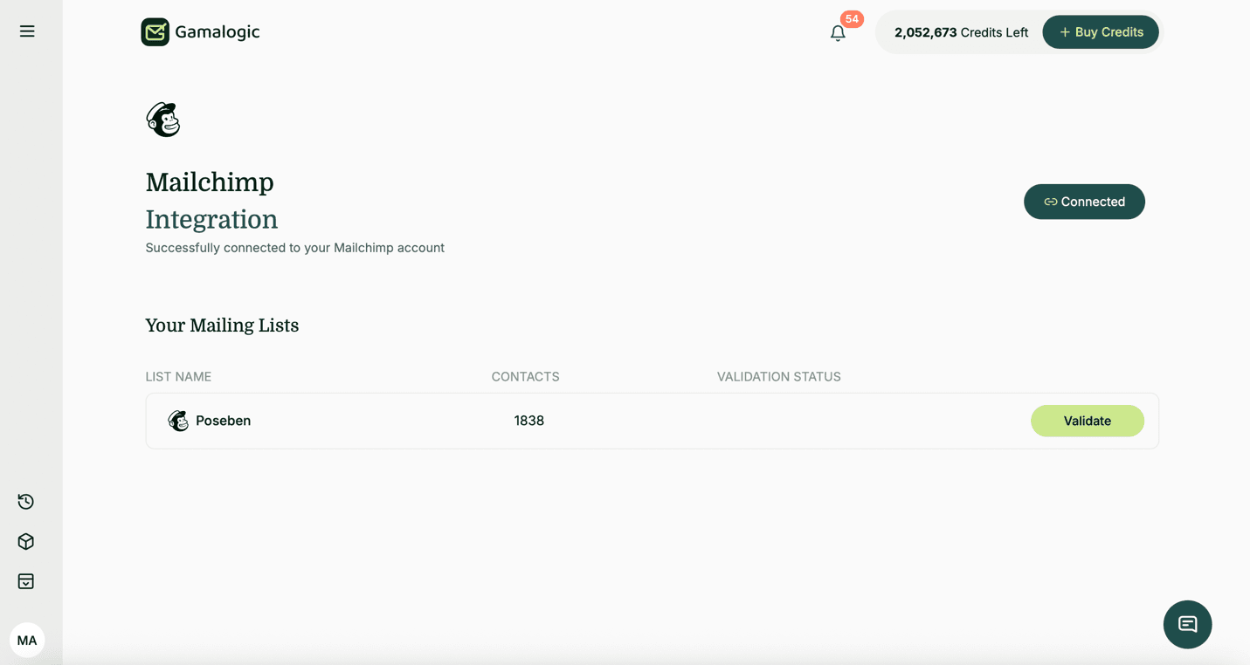Screen dimensions: 1250x665
Task: Open the chat support widget
Action: pyautogui.click(x=1187, y=624)
